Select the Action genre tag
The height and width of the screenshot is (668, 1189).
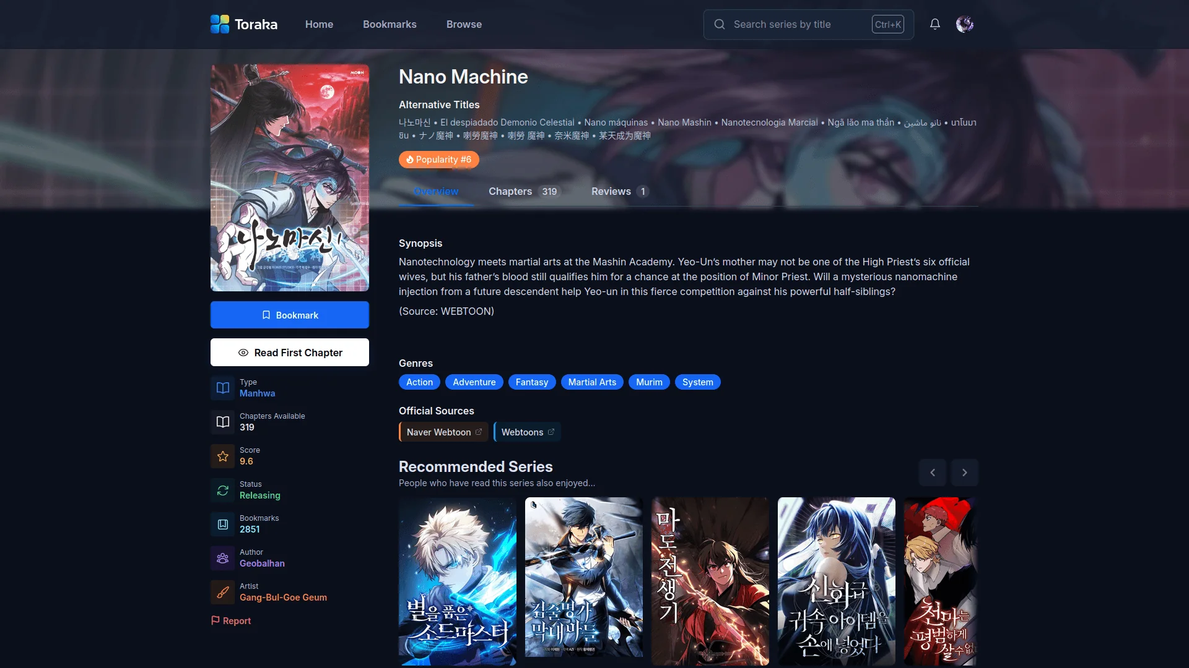pyautogui.click(x=419, y=382)
